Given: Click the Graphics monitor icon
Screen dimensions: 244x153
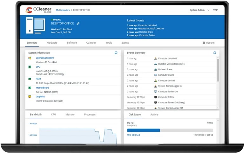Looking at the screenshot, I should (30, 97).
